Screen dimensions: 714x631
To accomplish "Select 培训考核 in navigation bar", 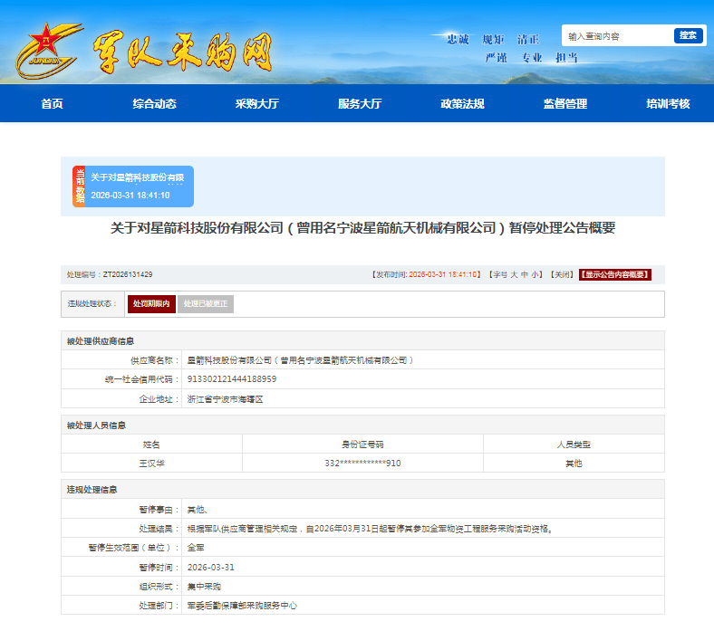I will coord(668,104).
